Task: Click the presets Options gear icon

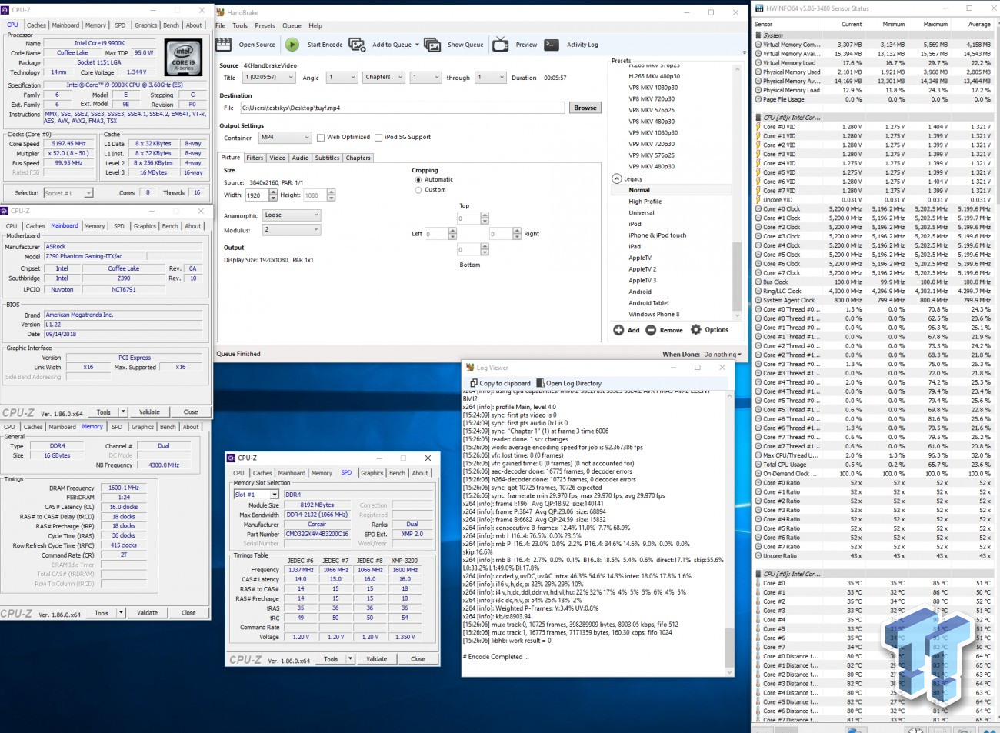Action: 696,329
